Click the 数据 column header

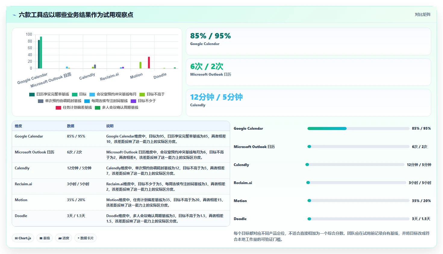[x=71, y=126]
